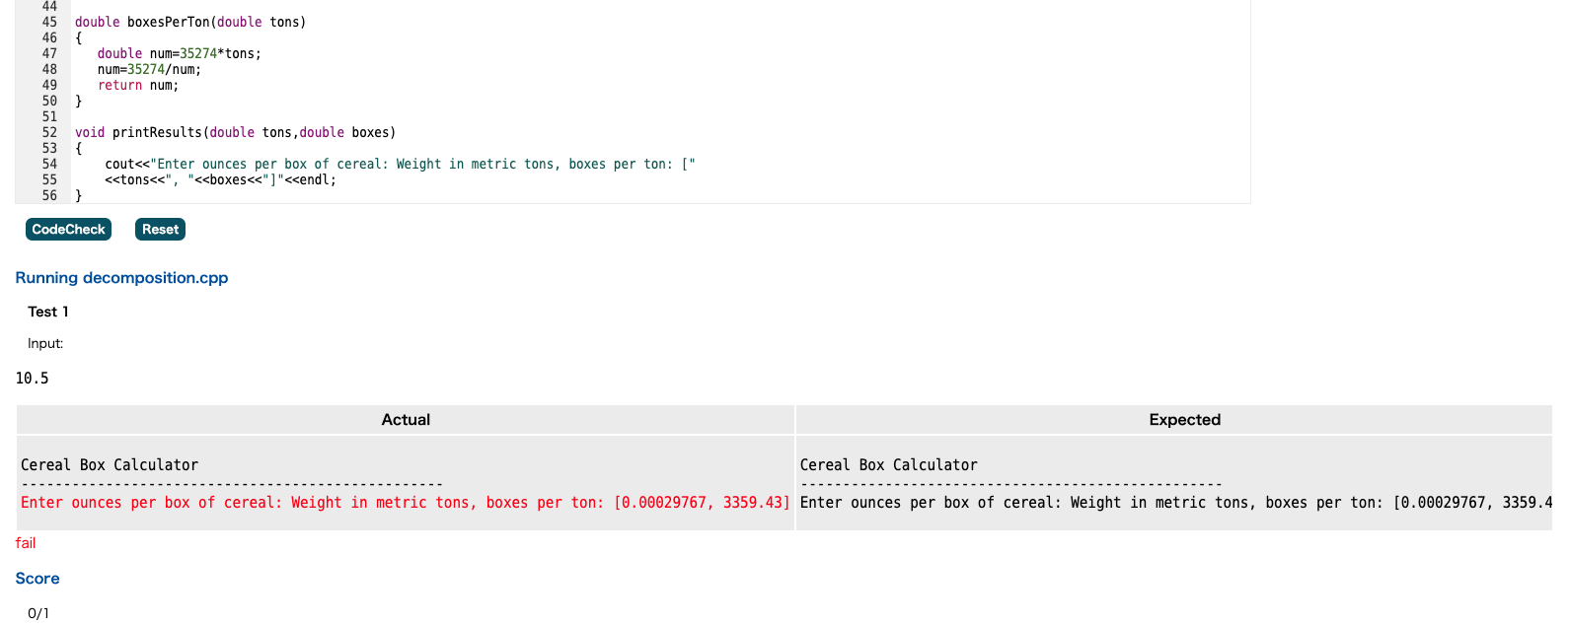1569x626 pixels.
Task: Click code line 'double num=35274*tons;'
Action: [180, 53]
